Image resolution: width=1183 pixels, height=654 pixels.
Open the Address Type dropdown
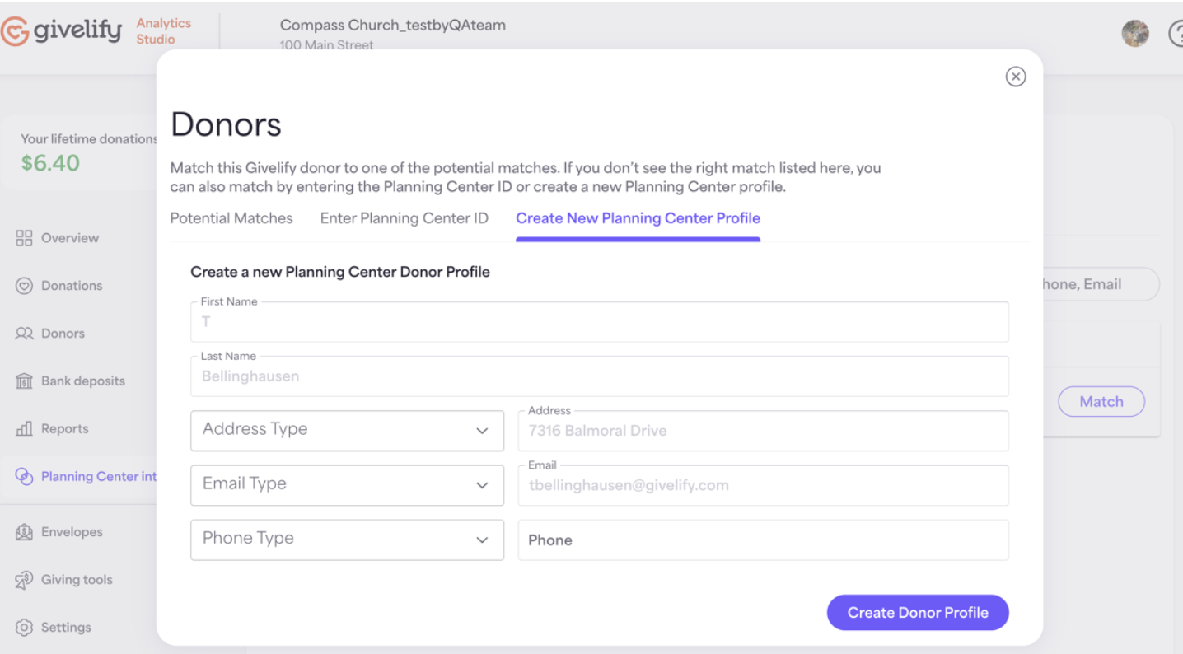point(347,431)
